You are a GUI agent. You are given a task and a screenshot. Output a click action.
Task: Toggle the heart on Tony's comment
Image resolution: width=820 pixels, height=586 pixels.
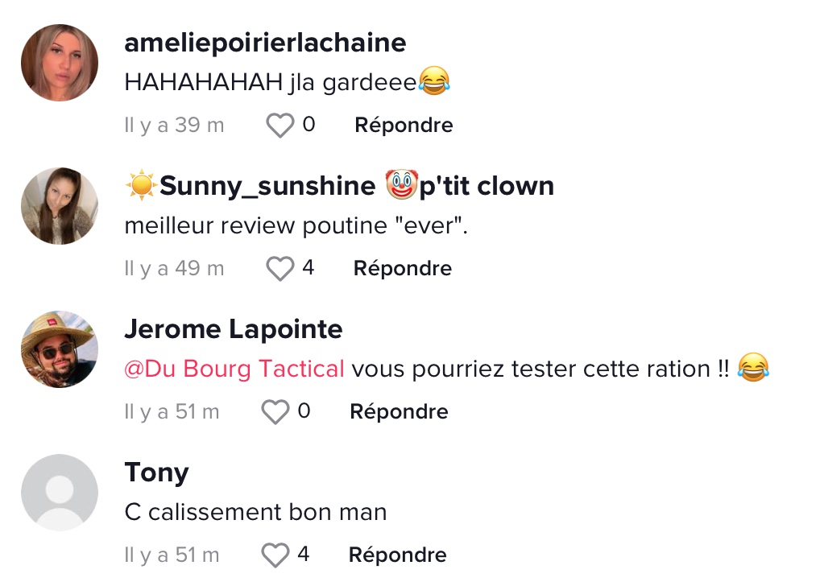pos(275,555)
